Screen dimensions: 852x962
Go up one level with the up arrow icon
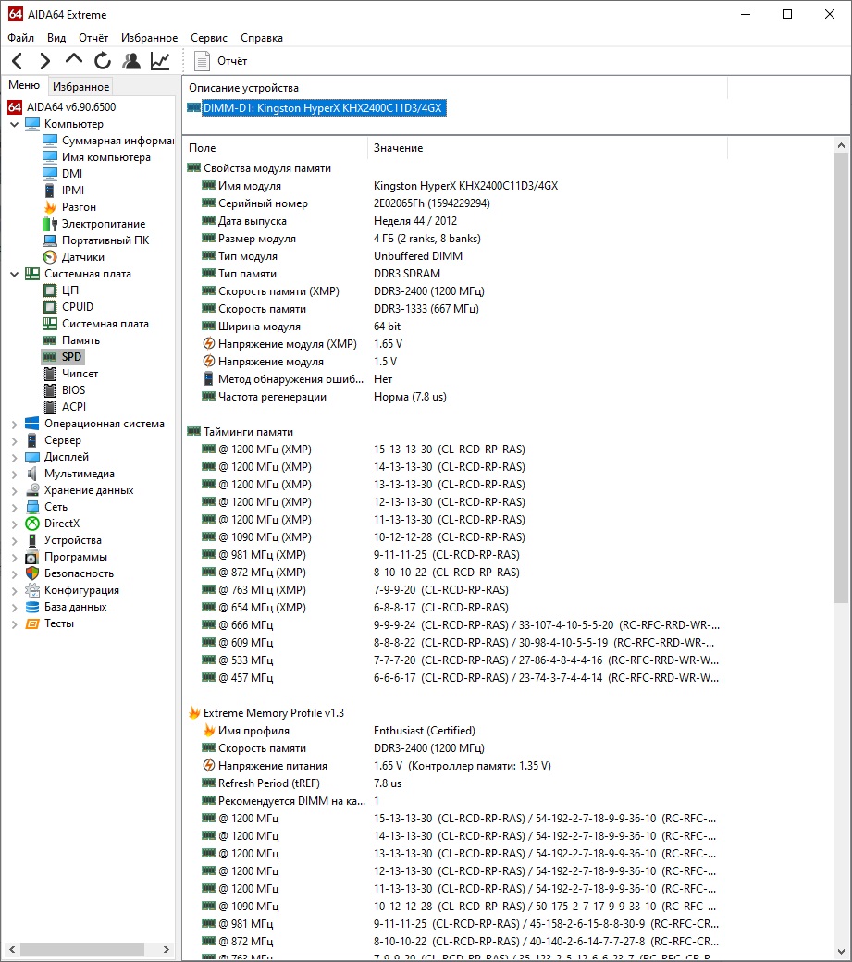(x=74, y=59)
